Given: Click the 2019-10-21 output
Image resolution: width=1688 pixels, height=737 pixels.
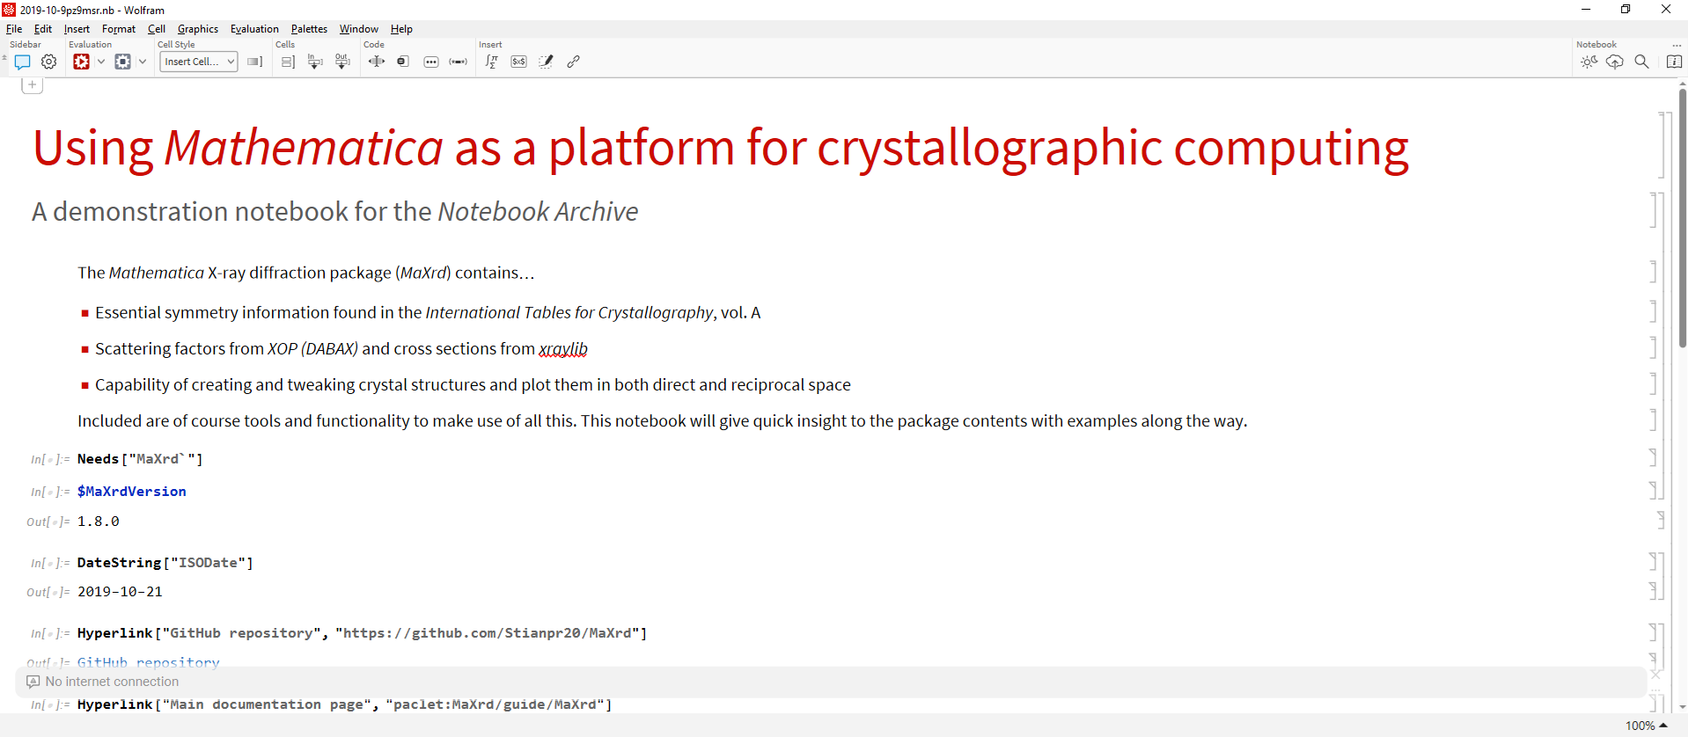Looking at the screenshot, I should coord(120,592).
